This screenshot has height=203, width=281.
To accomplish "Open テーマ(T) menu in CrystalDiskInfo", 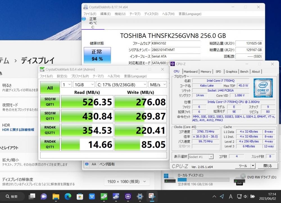I will click(135, 14).
